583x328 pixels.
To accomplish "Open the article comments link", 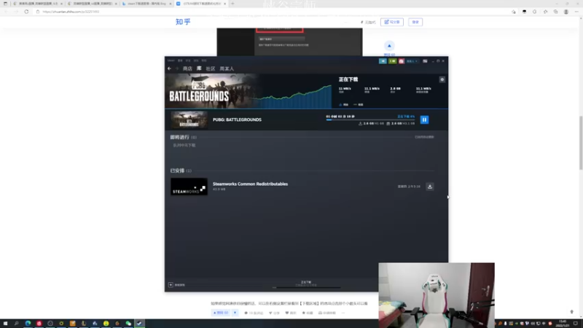I will (254, 313).
